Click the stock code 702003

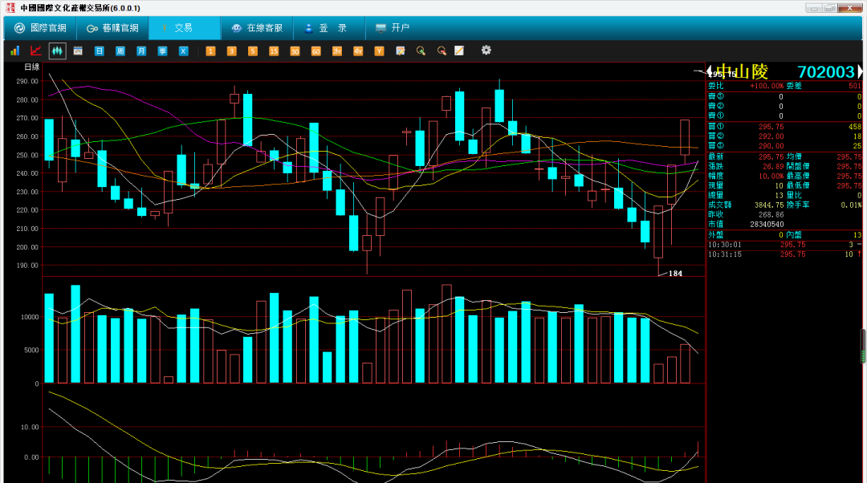pyautogui.click(x=827, y=72)
